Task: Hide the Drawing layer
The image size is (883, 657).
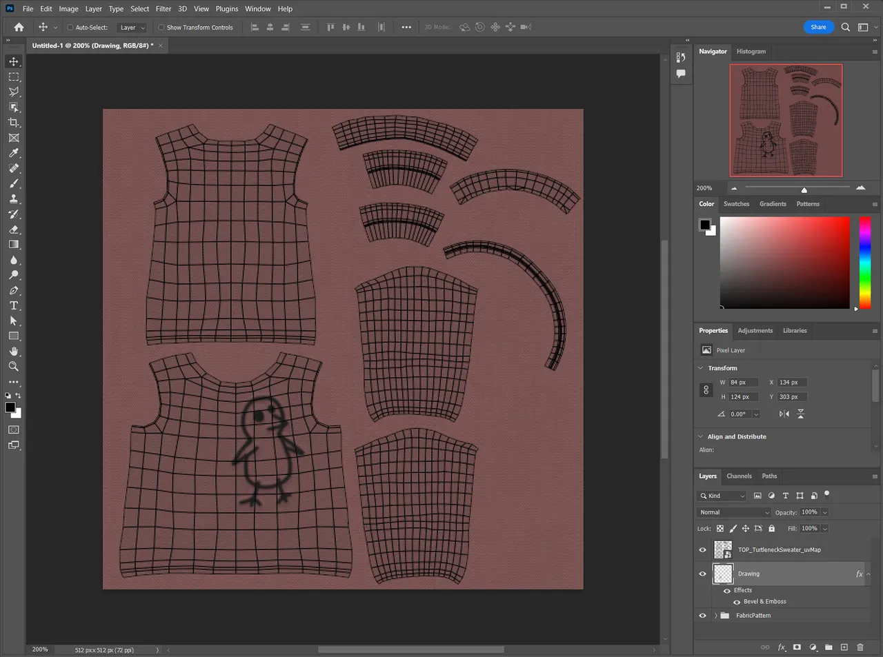Action: click(x=702, y=573)
